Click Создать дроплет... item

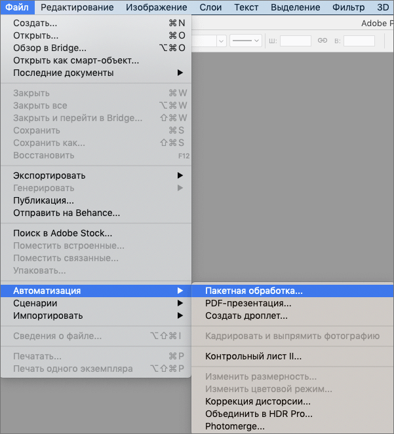point(292,316)
